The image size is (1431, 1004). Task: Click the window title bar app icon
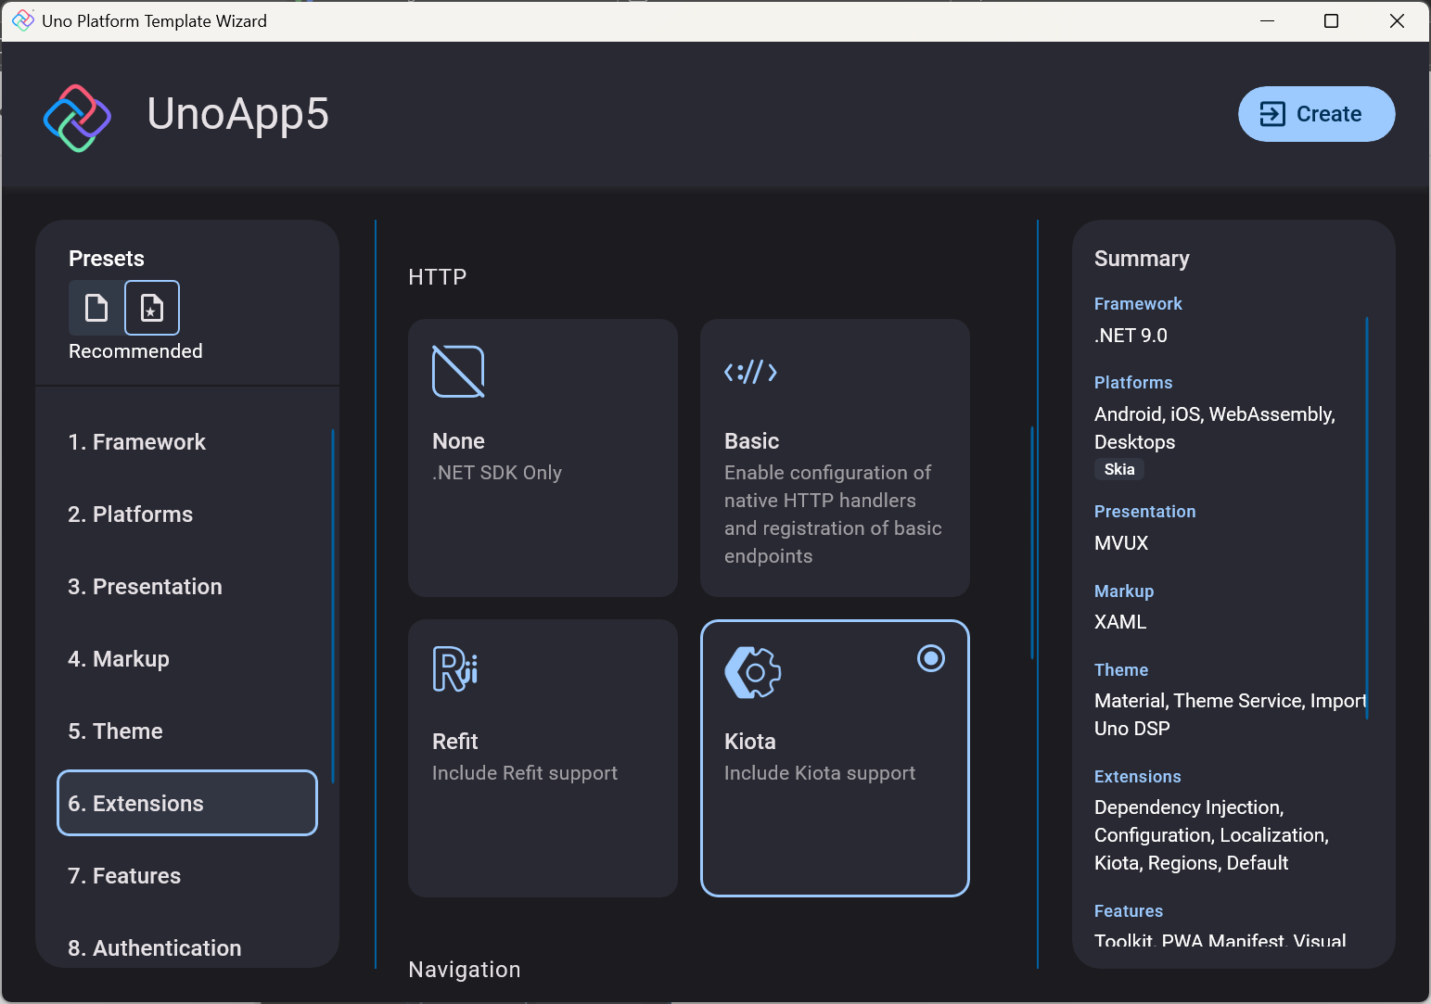23,20
